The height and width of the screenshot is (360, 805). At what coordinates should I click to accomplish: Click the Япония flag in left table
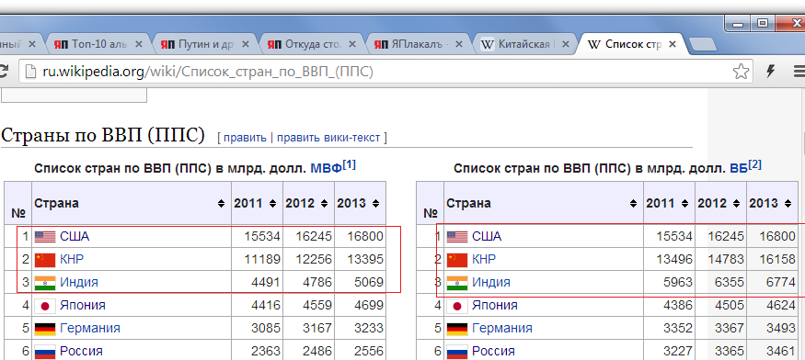[45, 306]
